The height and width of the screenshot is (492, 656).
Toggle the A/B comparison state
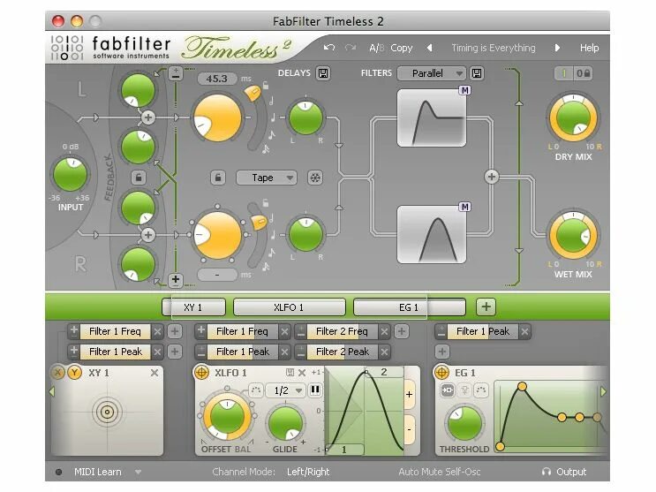(x=376, y=49)
